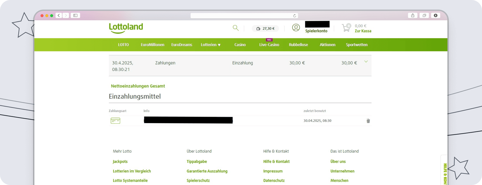Viewport: 482px width, 185px height.
Task: Click the date 30.04.2025, 08:30
Action: (317, 121)
